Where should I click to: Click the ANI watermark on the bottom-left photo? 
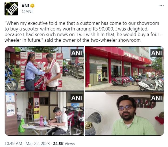77,98
